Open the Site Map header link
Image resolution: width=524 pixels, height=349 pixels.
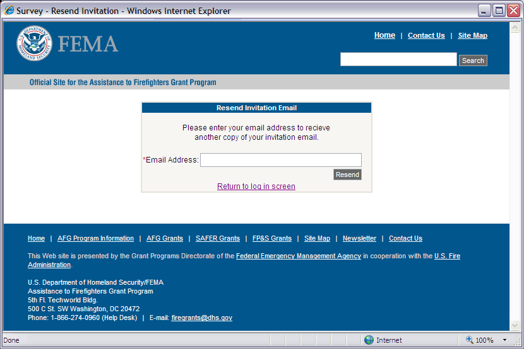[472, 35]
